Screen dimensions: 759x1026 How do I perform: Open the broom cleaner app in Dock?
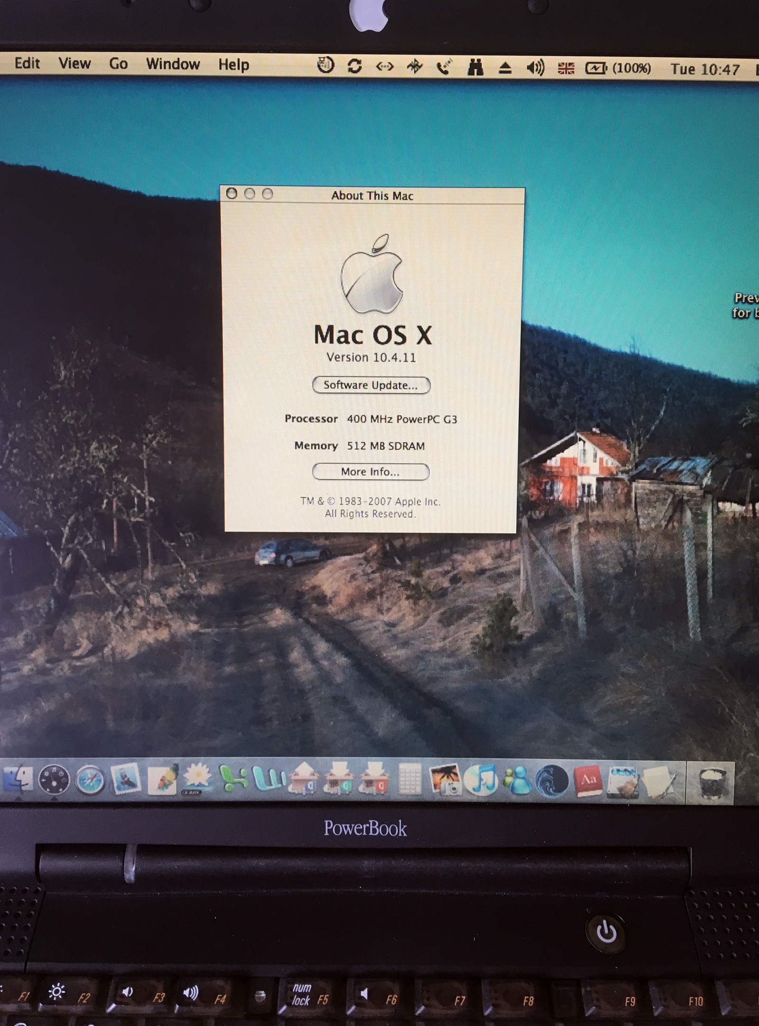tap(623, 782)
